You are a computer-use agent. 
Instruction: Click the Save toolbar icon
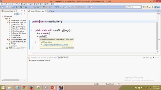pyautogui.click(x=7, y=7)
